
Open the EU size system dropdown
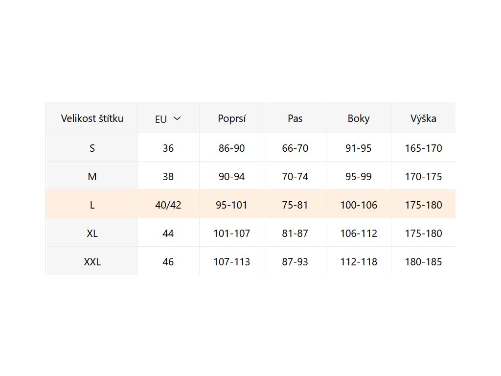[x=168, y=118]
